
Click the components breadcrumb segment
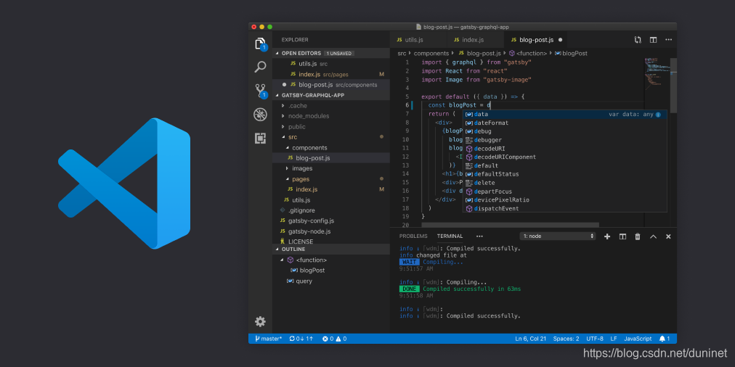coord(431,54)
